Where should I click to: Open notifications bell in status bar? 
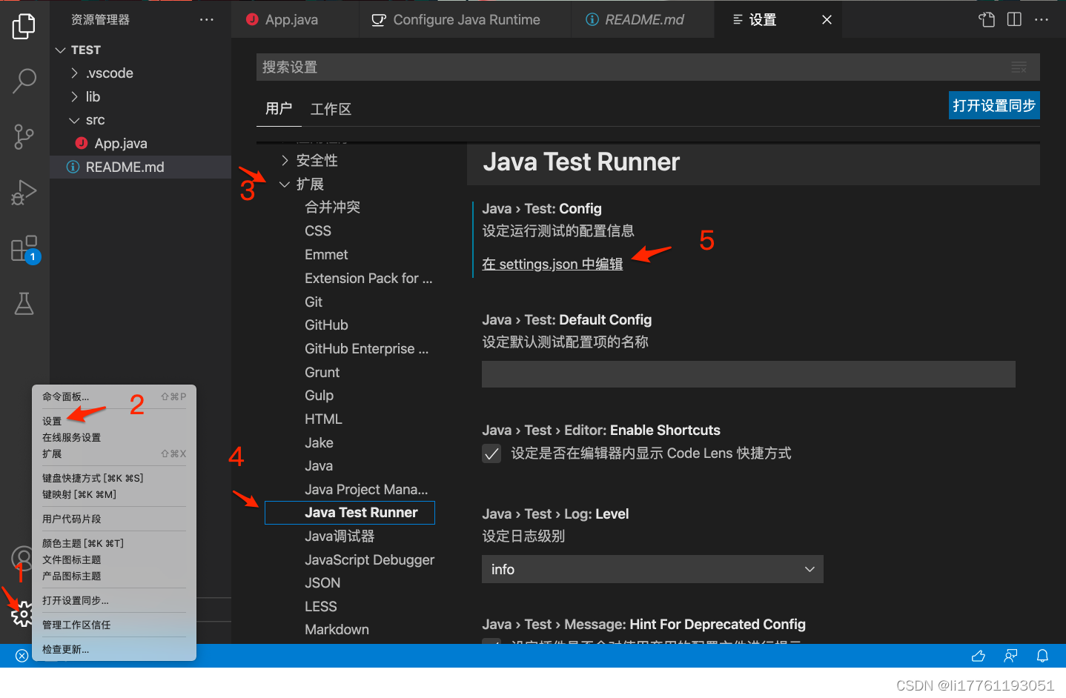1042,656
